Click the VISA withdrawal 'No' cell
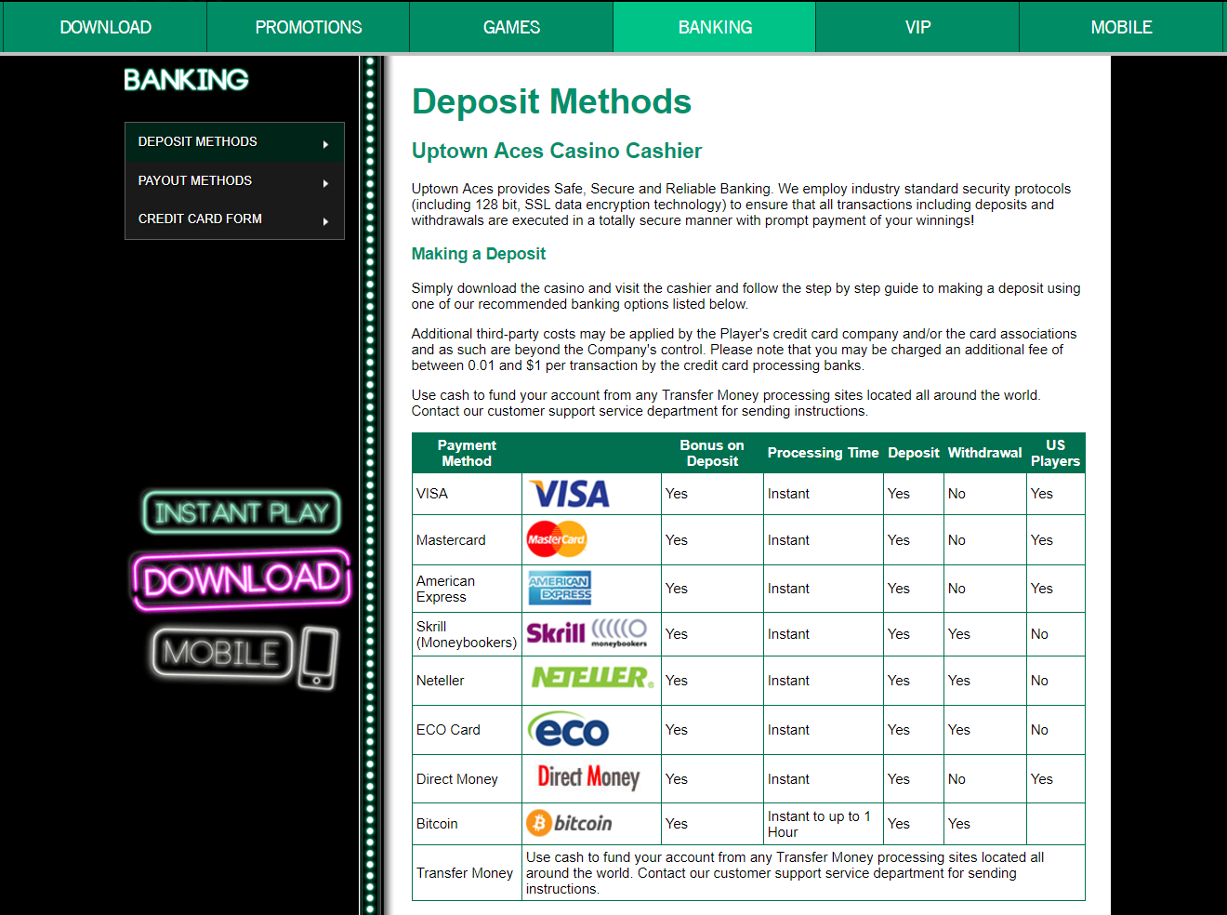Screen dimensions: 1227x915 click(x=984, y=494)
